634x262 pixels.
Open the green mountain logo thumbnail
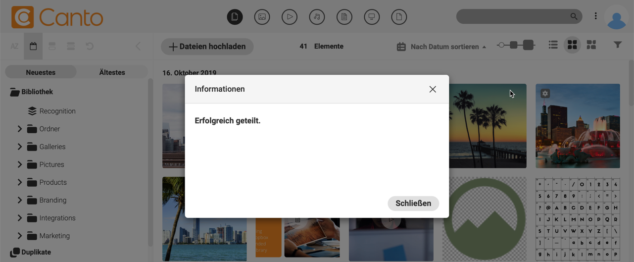pyautogui.click(x=484, y=219)
